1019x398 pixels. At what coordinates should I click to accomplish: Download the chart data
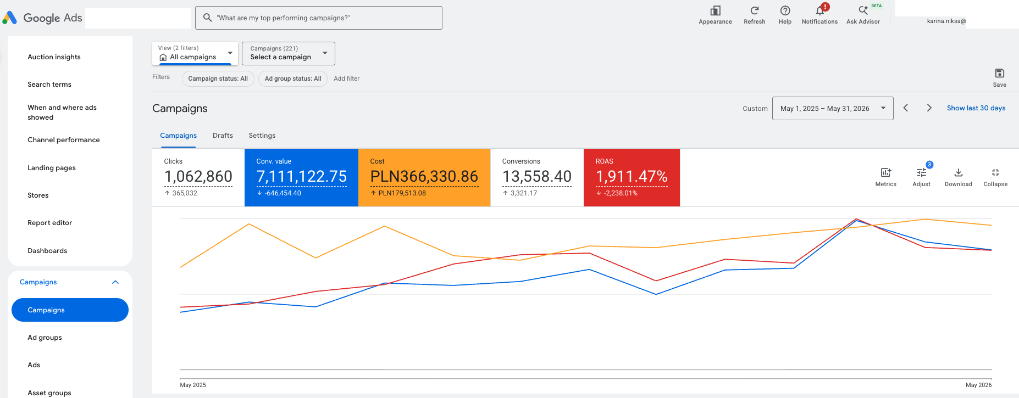[x=958, y=177]
